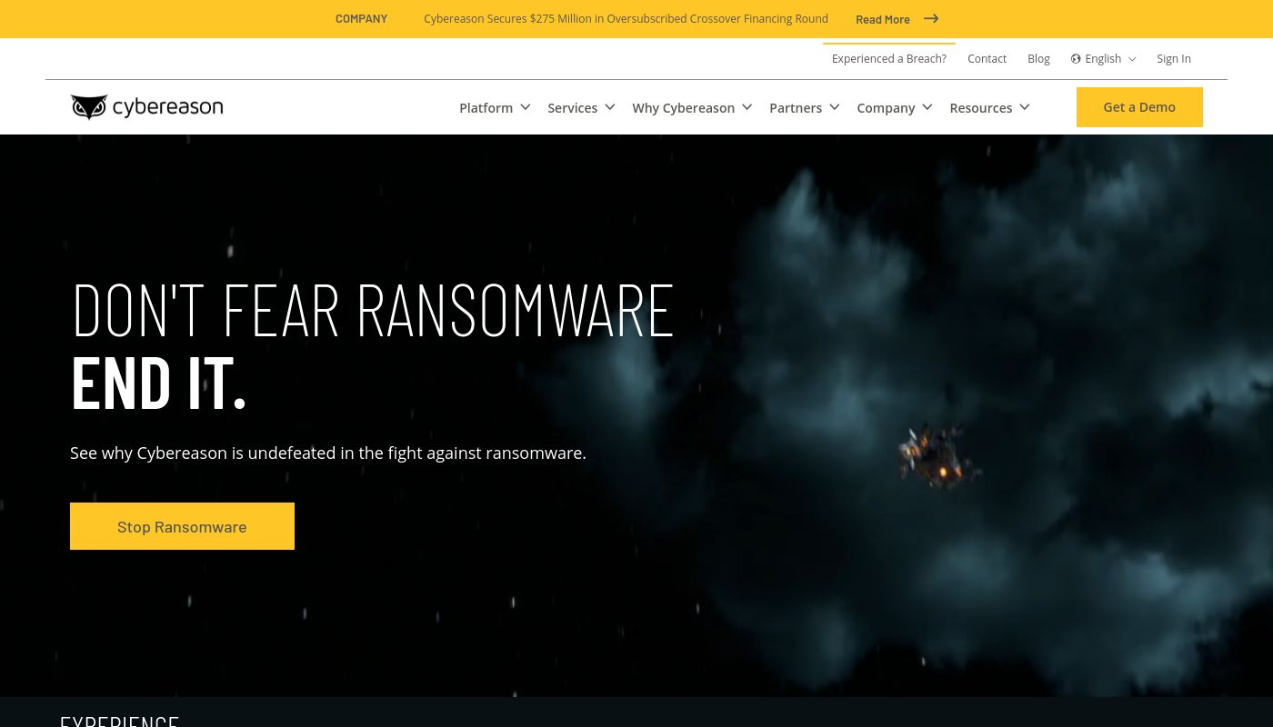
Task: Click the COMPANY label in top banner
Action: coord(361,19)
